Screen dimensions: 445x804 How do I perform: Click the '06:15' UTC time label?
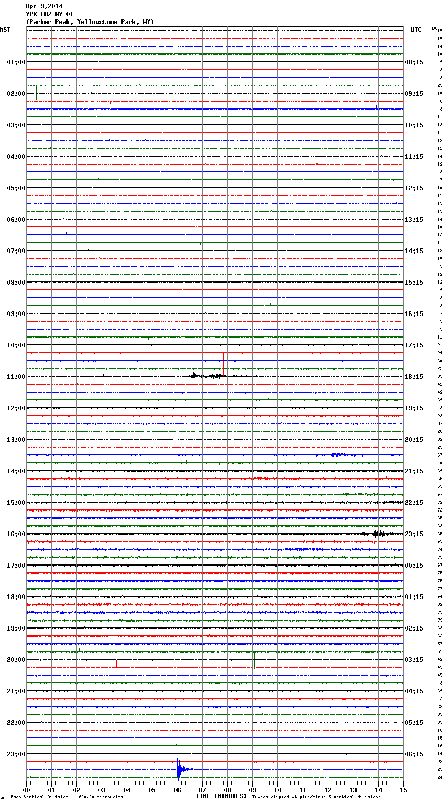pyautogui.click(x=414, y=754)
